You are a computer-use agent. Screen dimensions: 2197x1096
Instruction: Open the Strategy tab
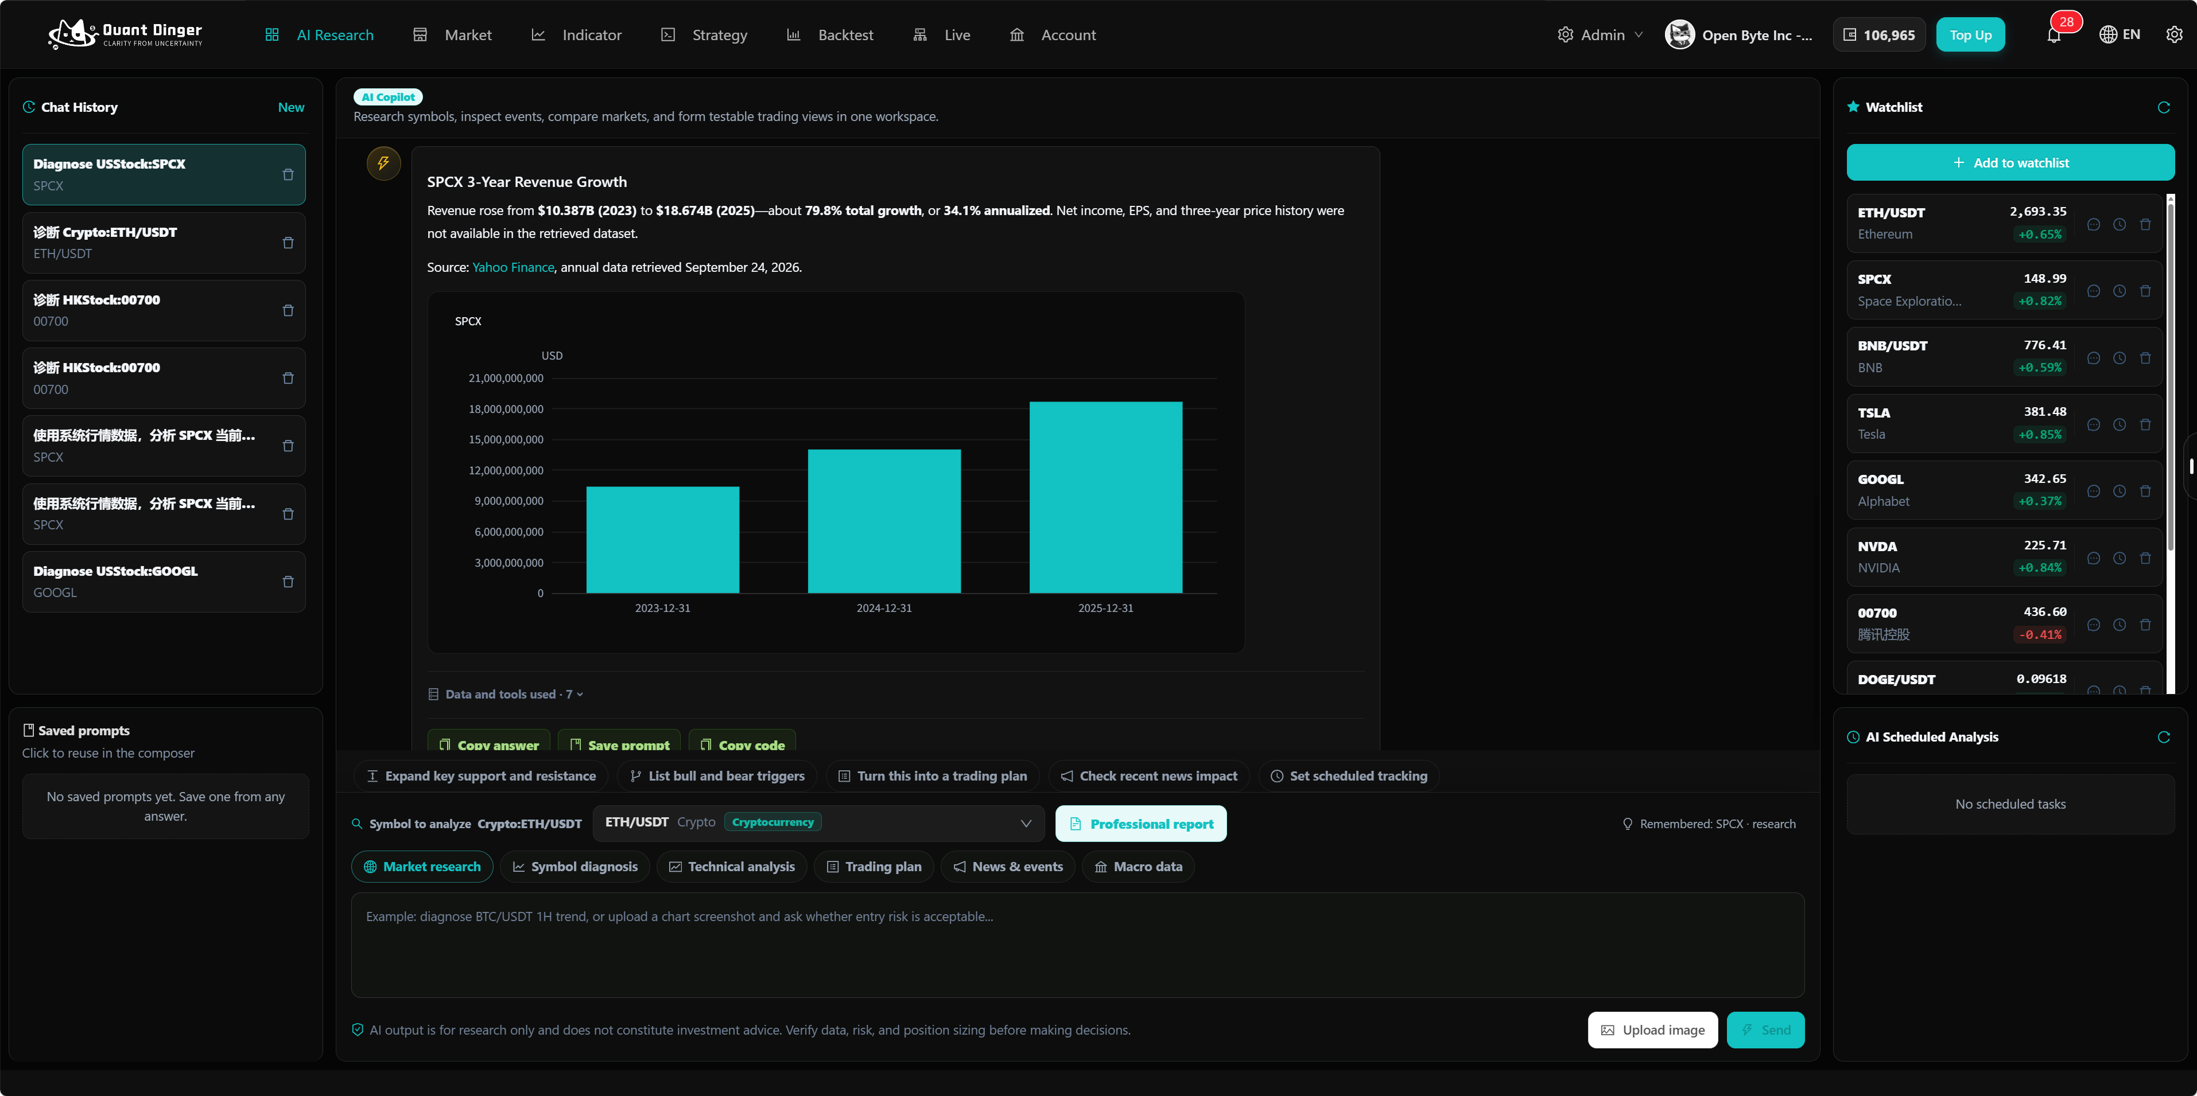(704, 35)
